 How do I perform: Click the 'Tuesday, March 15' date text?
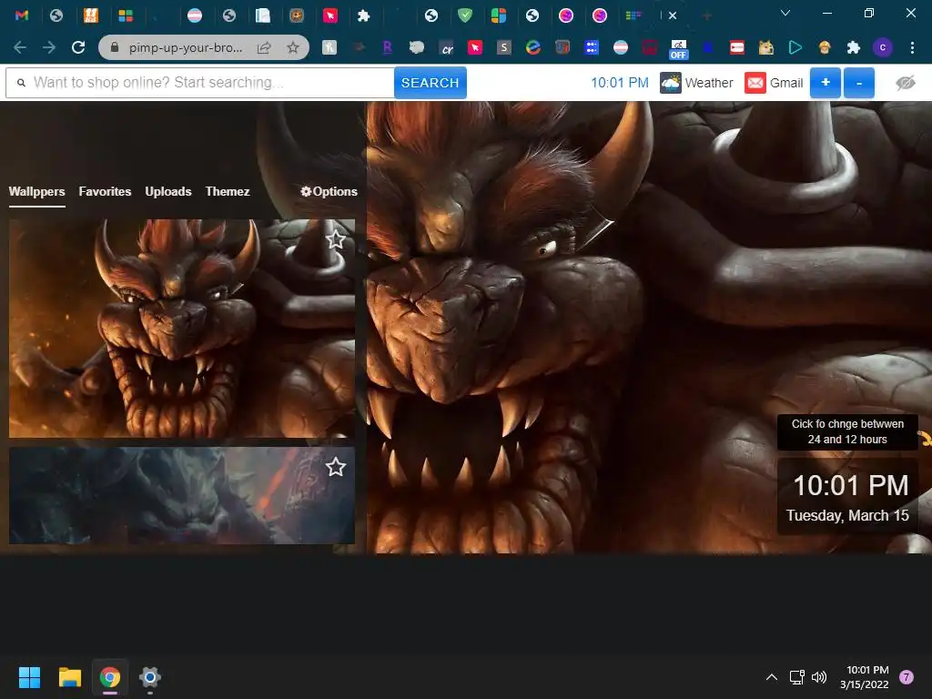847,515
